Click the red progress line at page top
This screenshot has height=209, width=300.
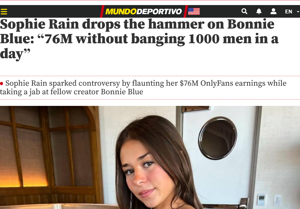(150, 0)
